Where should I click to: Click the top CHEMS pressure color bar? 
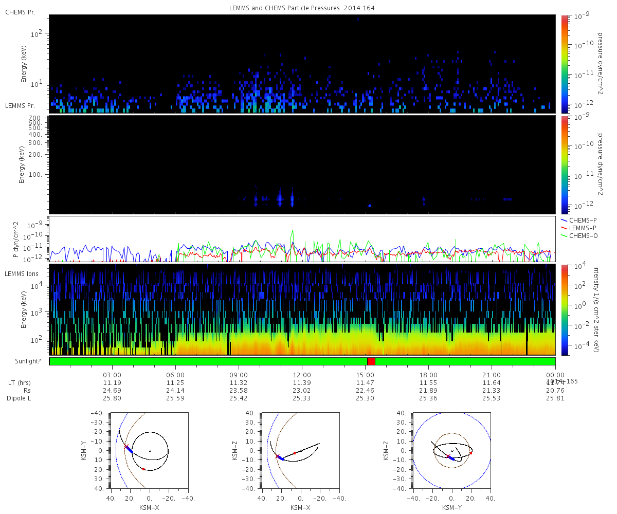pos(564,64)
